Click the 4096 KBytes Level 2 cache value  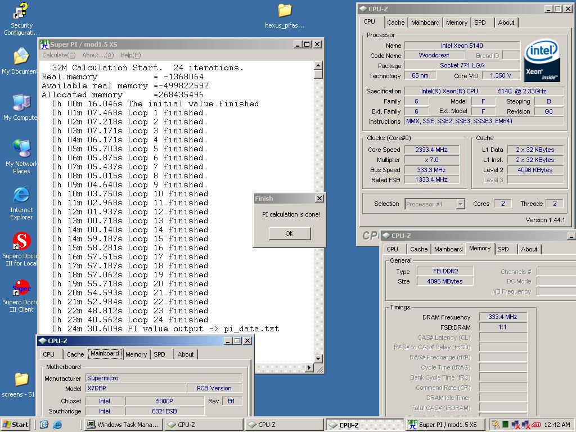pyautogui.click(x=535, y=170)
